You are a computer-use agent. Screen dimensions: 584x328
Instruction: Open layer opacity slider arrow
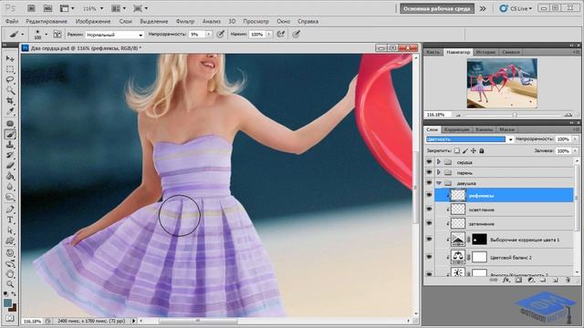pos(576,139)
